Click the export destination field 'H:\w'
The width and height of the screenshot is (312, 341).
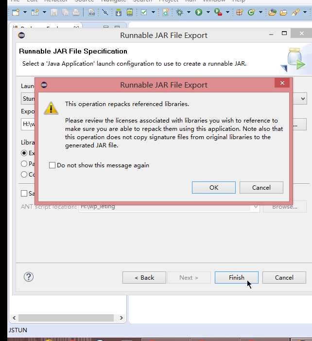click(28, 124)
